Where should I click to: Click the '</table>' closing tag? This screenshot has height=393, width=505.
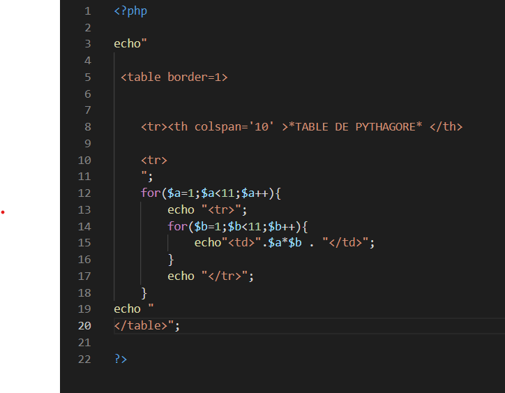pos(141,325)
